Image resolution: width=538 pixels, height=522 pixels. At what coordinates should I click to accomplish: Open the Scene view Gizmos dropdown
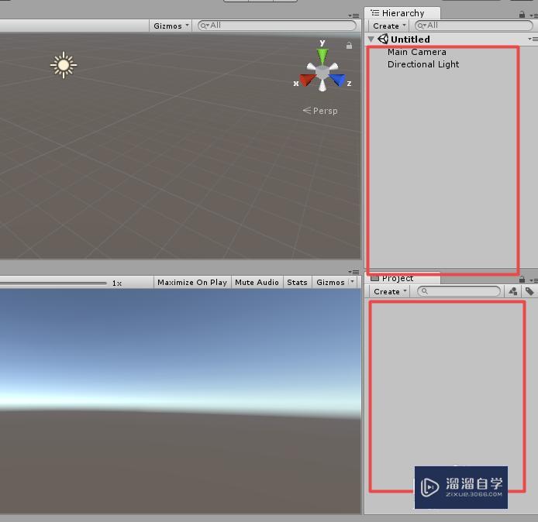(x=171, y=26)
